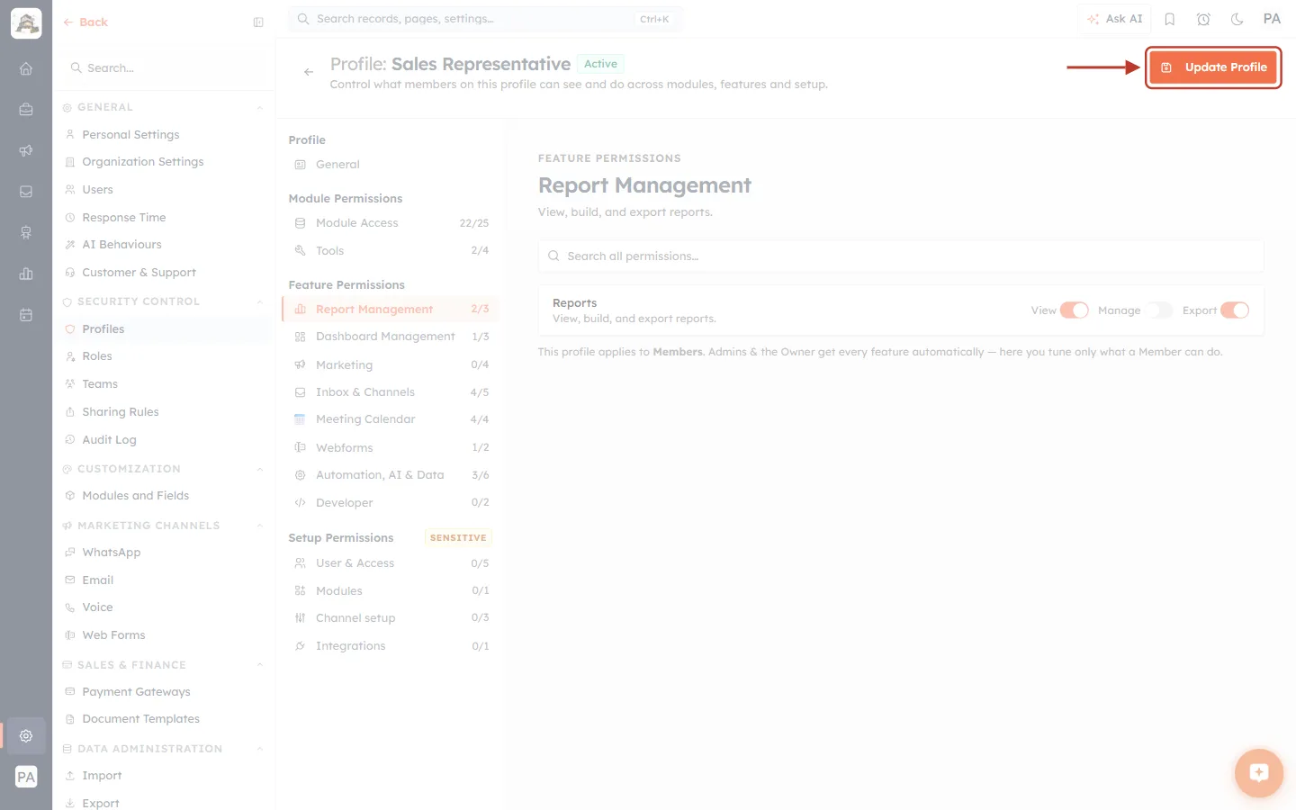Open the settings gear icon in left rail

[26, 736]
